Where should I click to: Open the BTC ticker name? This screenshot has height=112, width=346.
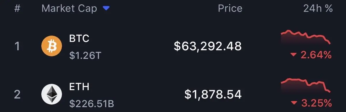[79, 39]
